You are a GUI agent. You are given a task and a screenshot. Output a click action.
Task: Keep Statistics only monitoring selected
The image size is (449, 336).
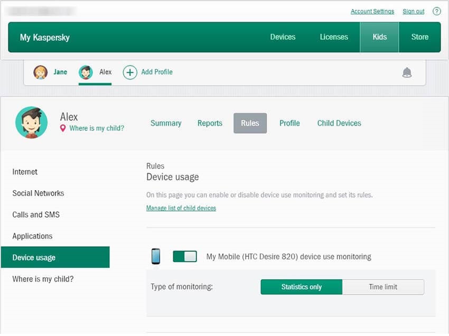tap(301, 287)
